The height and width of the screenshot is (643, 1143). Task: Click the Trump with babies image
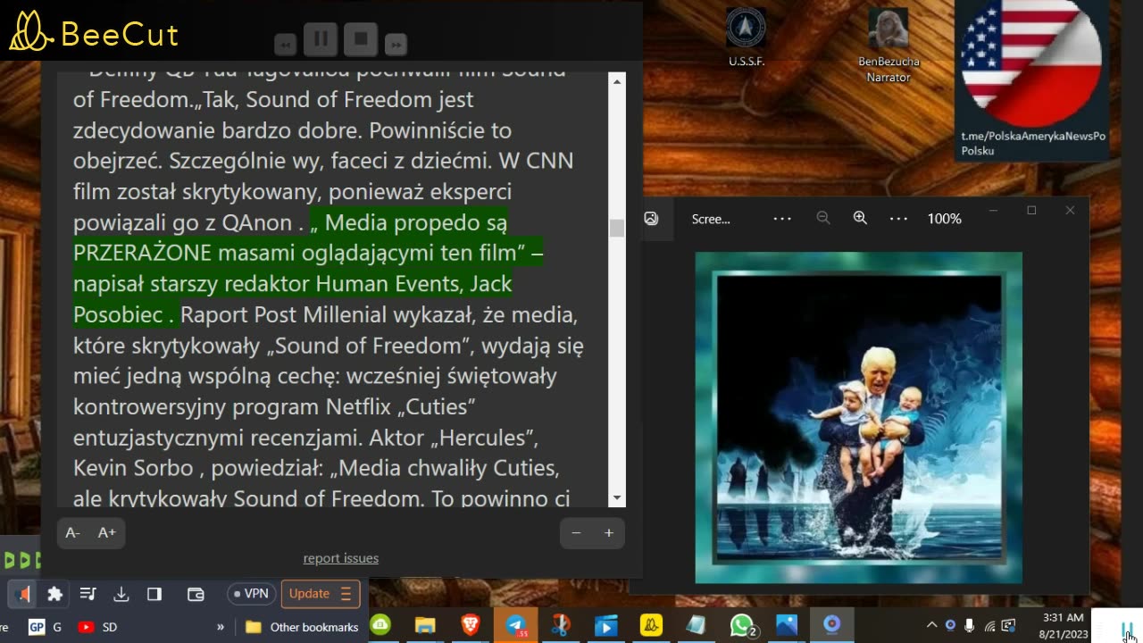point(859,418)
